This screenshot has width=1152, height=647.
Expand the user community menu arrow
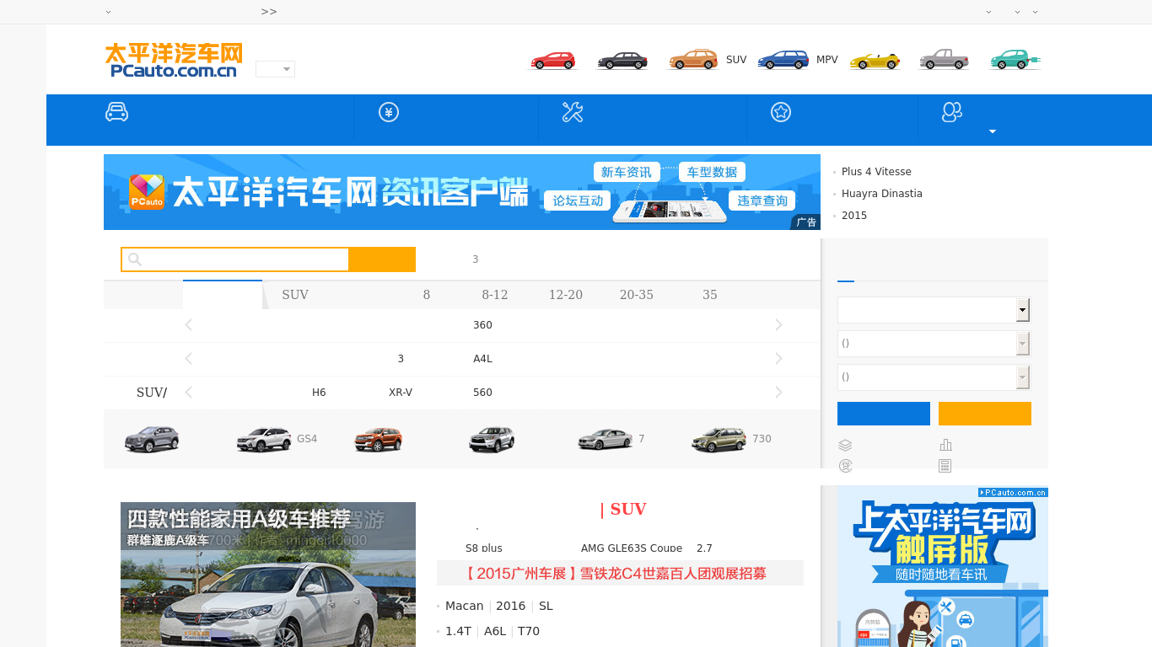tap(993, 131)
